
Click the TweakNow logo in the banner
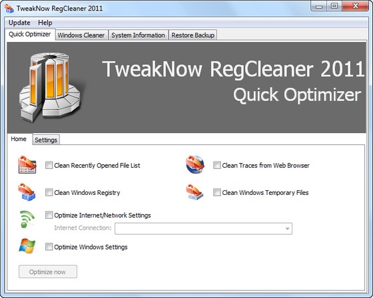click(50, 87)
